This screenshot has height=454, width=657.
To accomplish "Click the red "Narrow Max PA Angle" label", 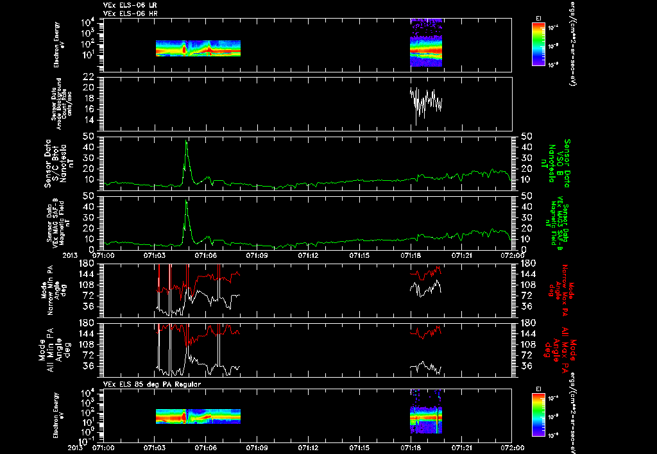I will pyautogui.click(x=561, y=289).
